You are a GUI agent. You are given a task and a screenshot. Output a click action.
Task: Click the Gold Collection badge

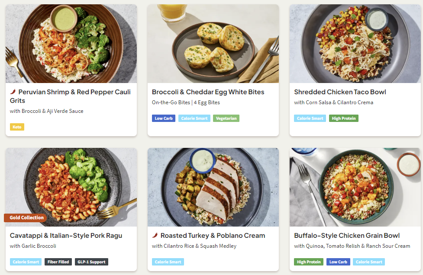point(26,217)
